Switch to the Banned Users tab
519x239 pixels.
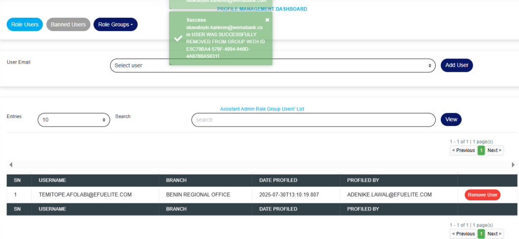(x=68, y=24)
